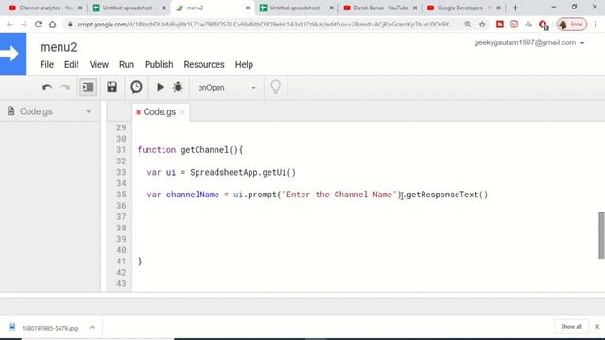The image size is (605, 340).
Task: Click the Apps Script blue arrow logo
Action: click(13, 54)
